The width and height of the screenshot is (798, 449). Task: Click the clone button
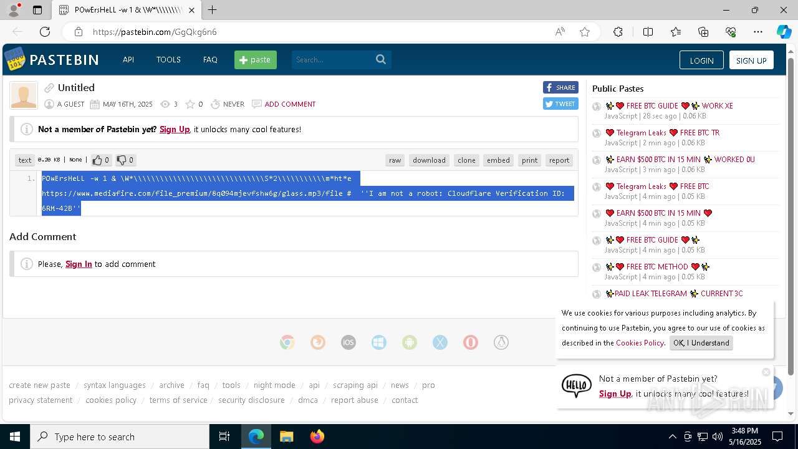(x=466, y=160)
